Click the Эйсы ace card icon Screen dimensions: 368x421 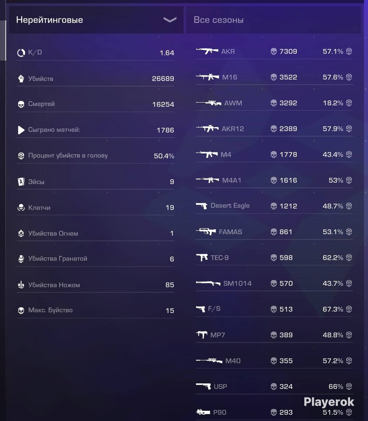(x=21, y=182)
